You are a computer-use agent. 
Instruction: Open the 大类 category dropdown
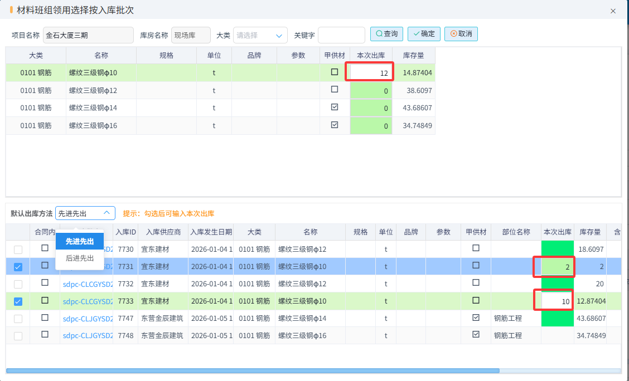pos(260,35)
